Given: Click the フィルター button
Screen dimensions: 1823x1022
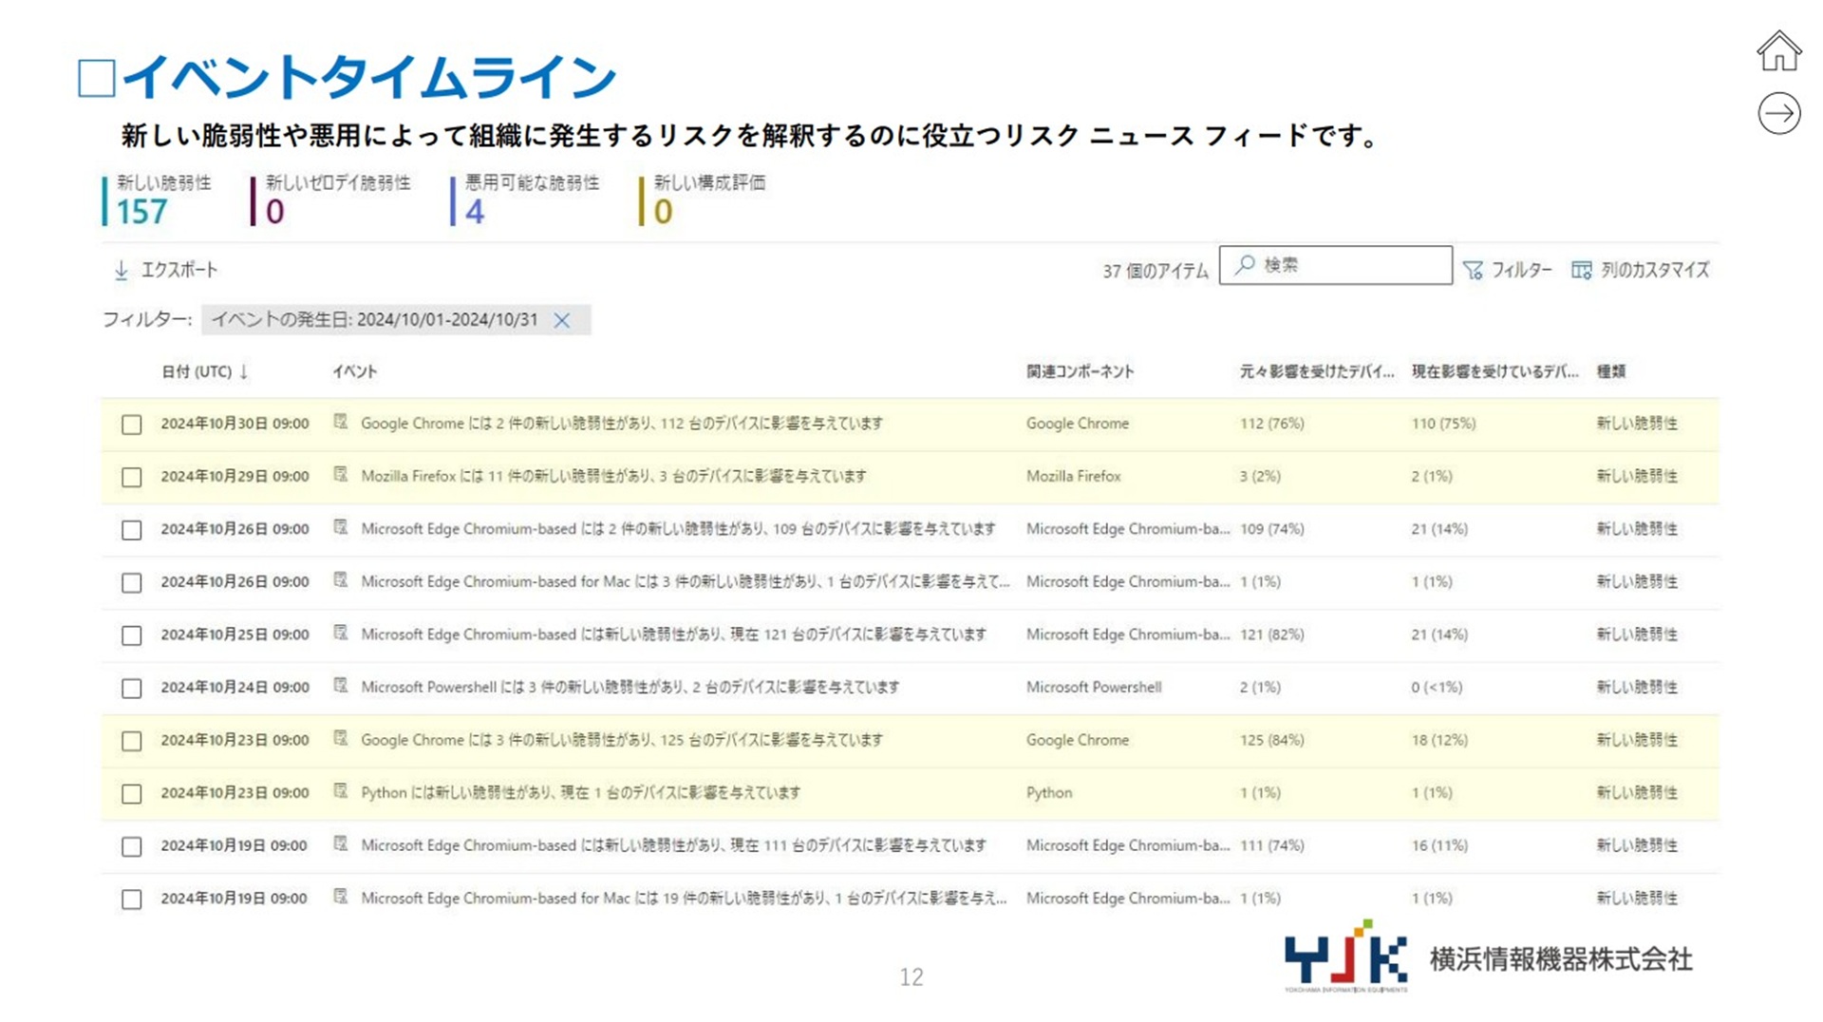Looking at the screenshot, I should [1508, 271].
